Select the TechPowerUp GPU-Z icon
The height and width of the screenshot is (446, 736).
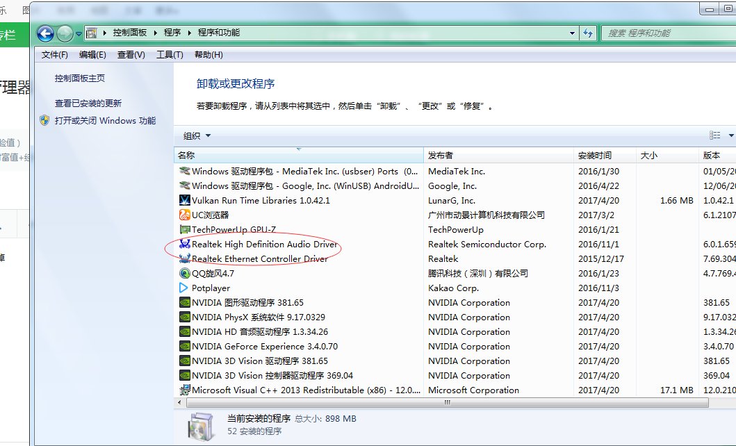click(x=183, y=229)
